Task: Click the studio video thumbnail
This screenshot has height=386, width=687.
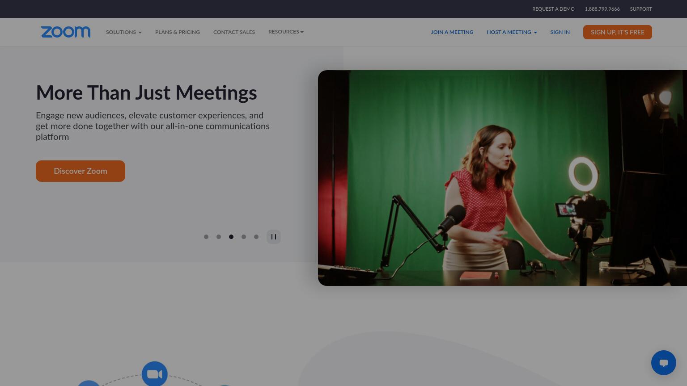Action: click(502, 178)
